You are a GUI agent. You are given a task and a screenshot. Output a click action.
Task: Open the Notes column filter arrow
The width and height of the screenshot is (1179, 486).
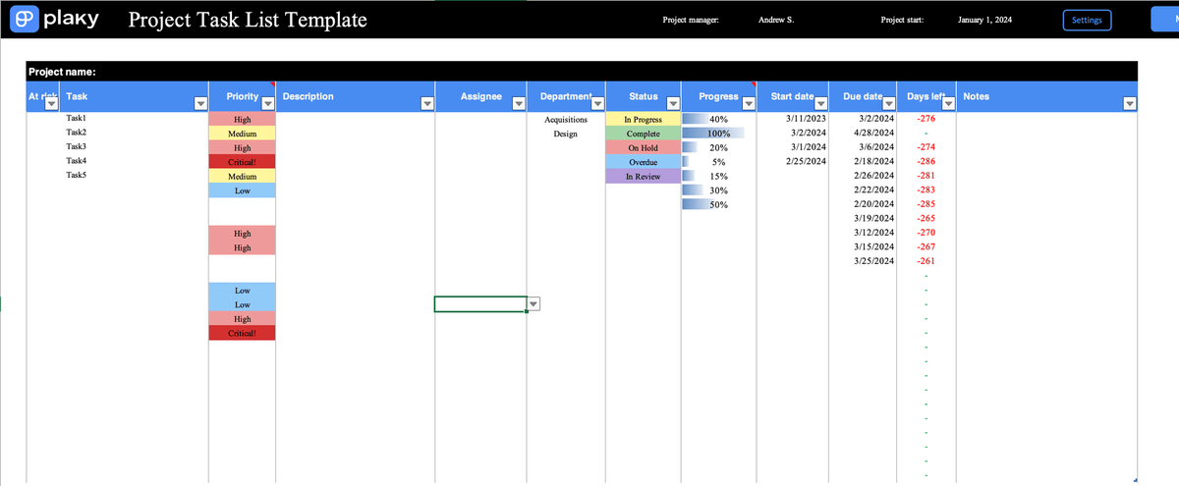coord(1129,103)
